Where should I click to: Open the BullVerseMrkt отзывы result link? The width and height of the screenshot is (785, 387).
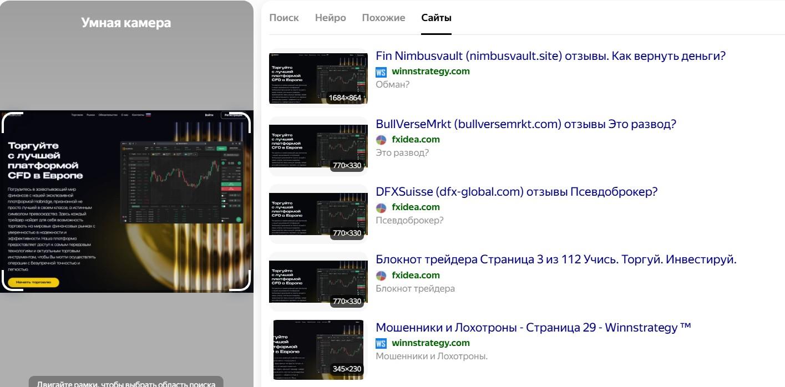pyautogui.click(x=526, y=124)
